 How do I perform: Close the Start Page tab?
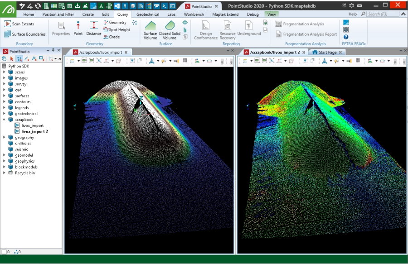point(340,52)
